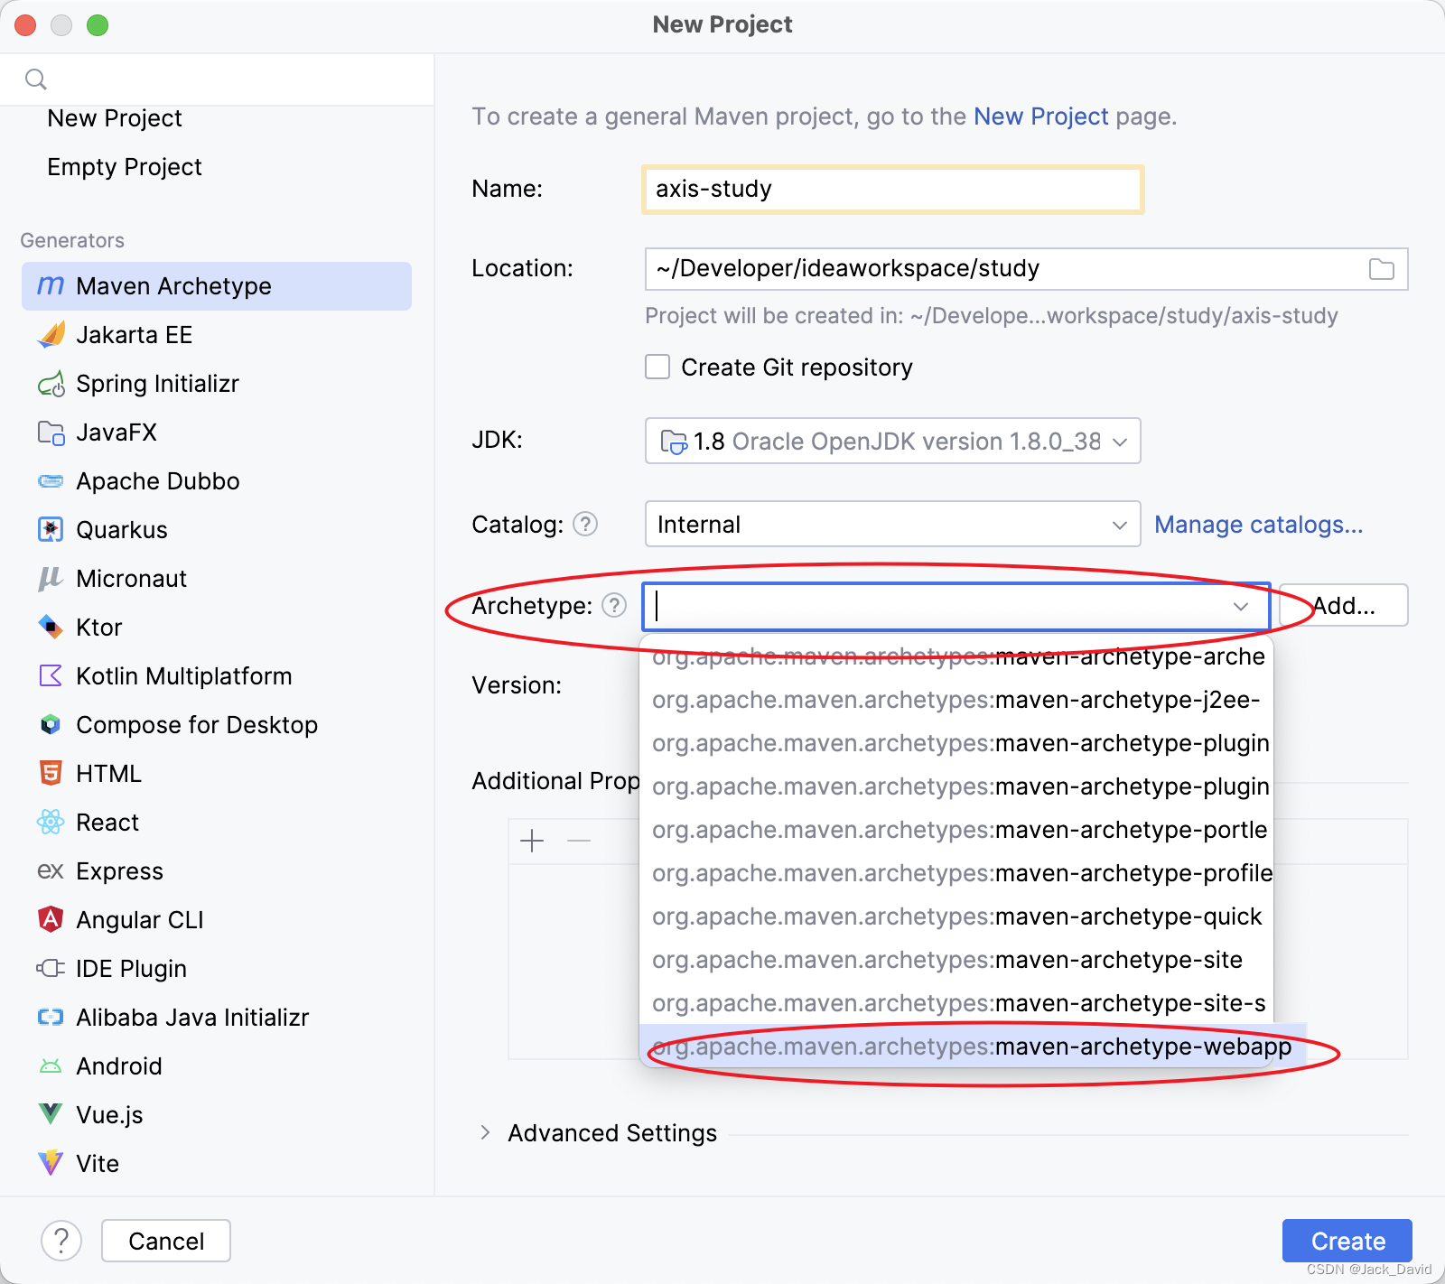Click the Spring Initializr leaf icon
This screenshot has width=1445, height=1284.
tap(51, 383)
